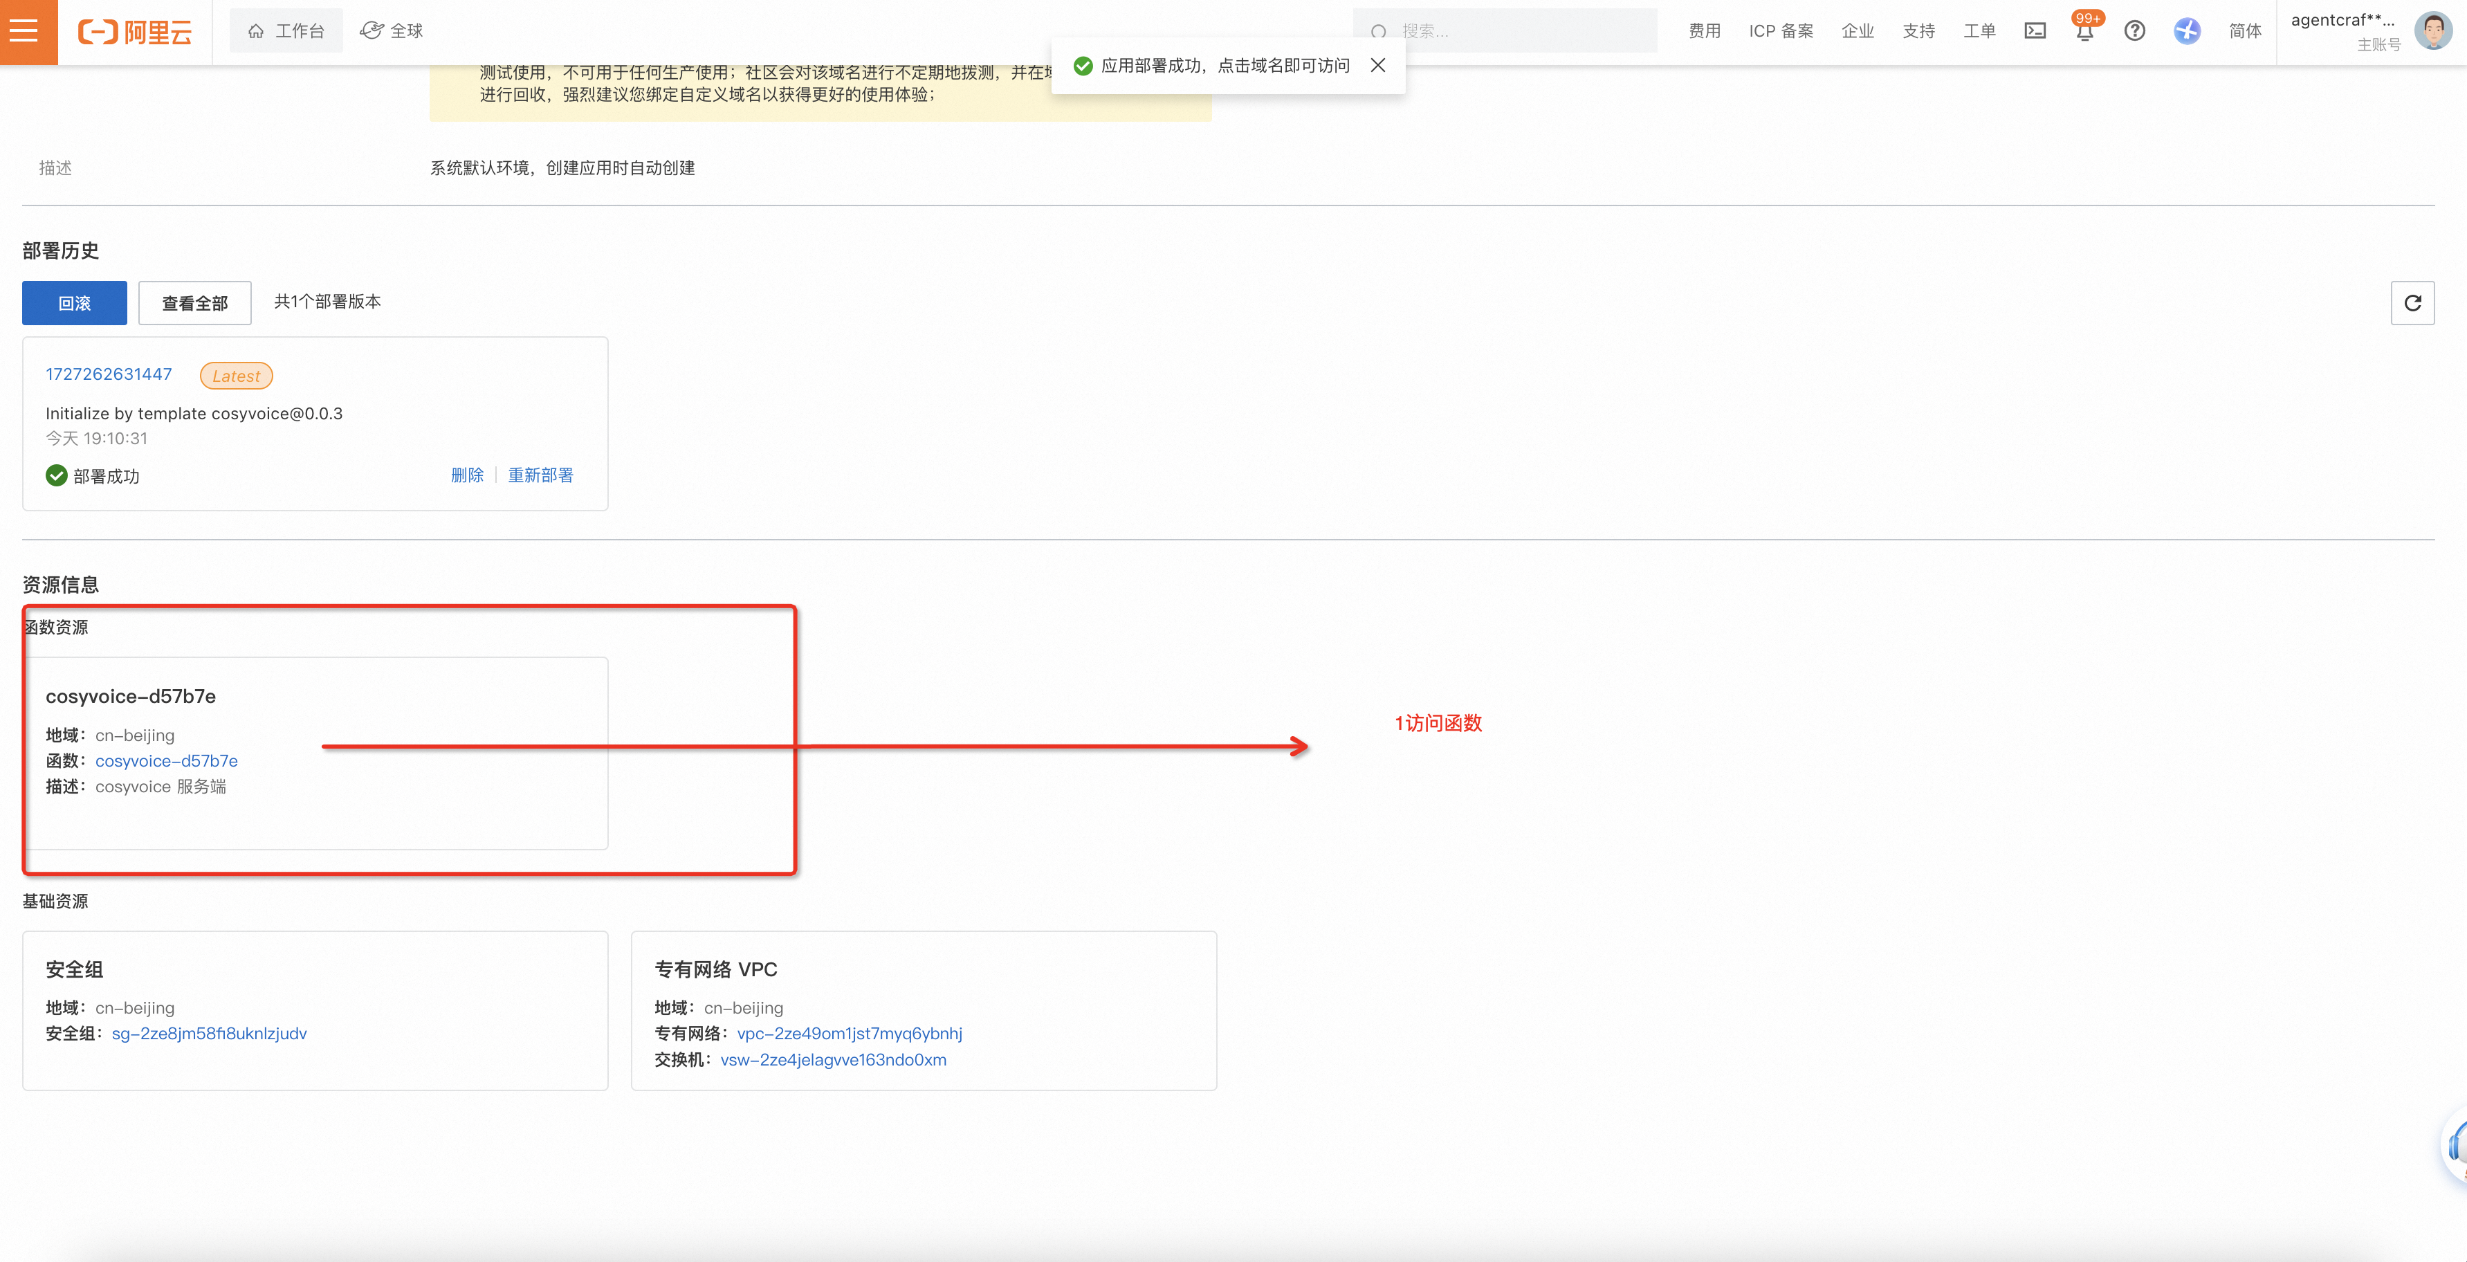The image size is (2467, 1262).
Task: Click 查看全部 to view all versions
Action: tap(194, 302)
